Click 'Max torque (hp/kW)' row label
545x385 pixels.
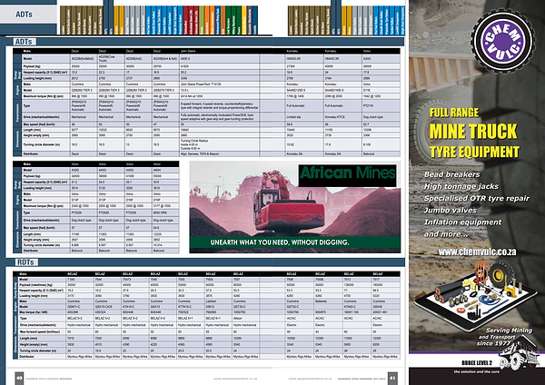(34, 312)
